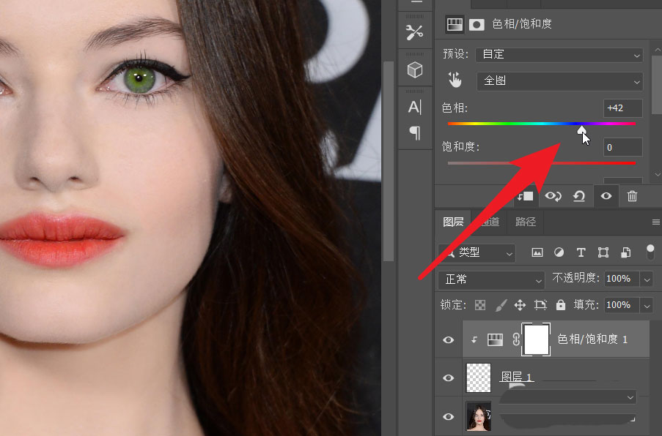This screenshot has height=436, width=662.
Task: Select the 色相/饱和度 1 layer mask thumbnail
Action: click(x=537, y=339)
